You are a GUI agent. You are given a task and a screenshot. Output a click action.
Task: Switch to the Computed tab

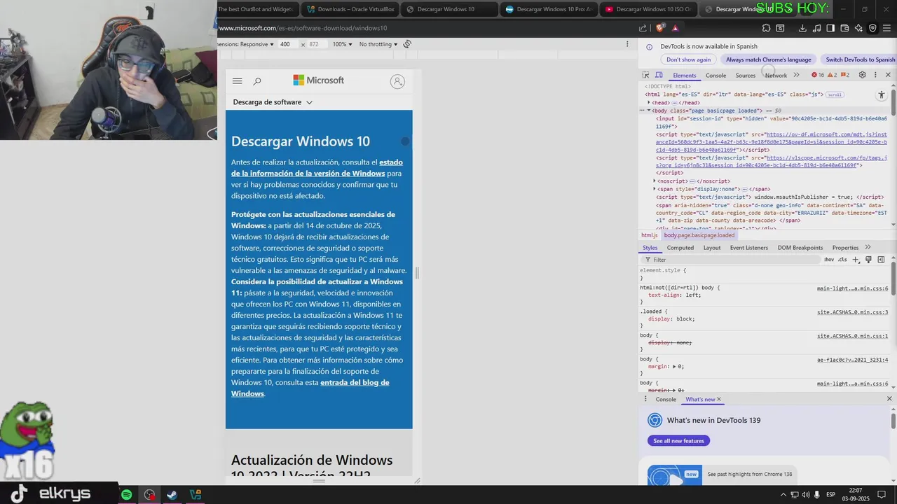(680, 248)
